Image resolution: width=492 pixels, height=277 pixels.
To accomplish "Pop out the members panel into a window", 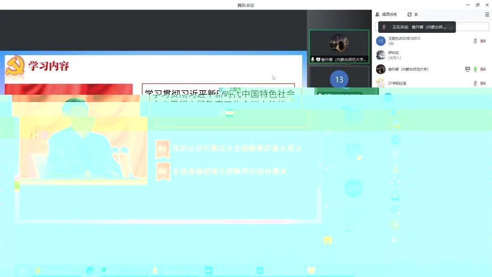I will tap(410, 15).
